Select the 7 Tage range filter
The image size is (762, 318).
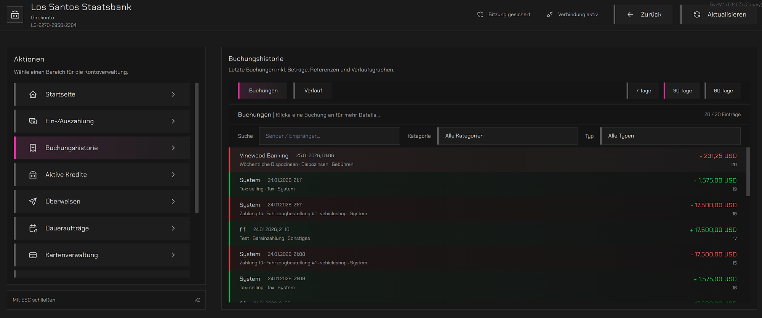[643, 91]
